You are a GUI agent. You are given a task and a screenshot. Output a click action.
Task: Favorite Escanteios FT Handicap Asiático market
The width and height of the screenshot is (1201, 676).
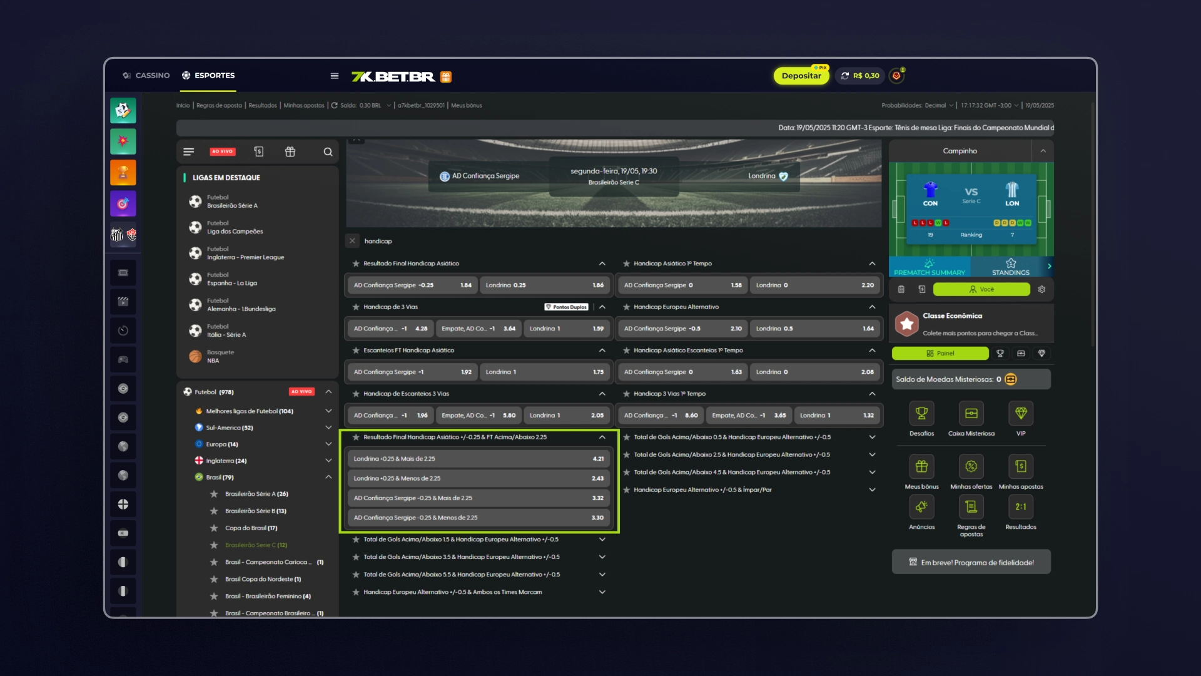point(356,351)
